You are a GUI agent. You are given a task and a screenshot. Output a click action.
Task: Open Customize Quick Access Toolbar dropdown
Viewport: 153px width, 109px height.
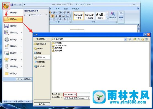(x=24, y=4)
